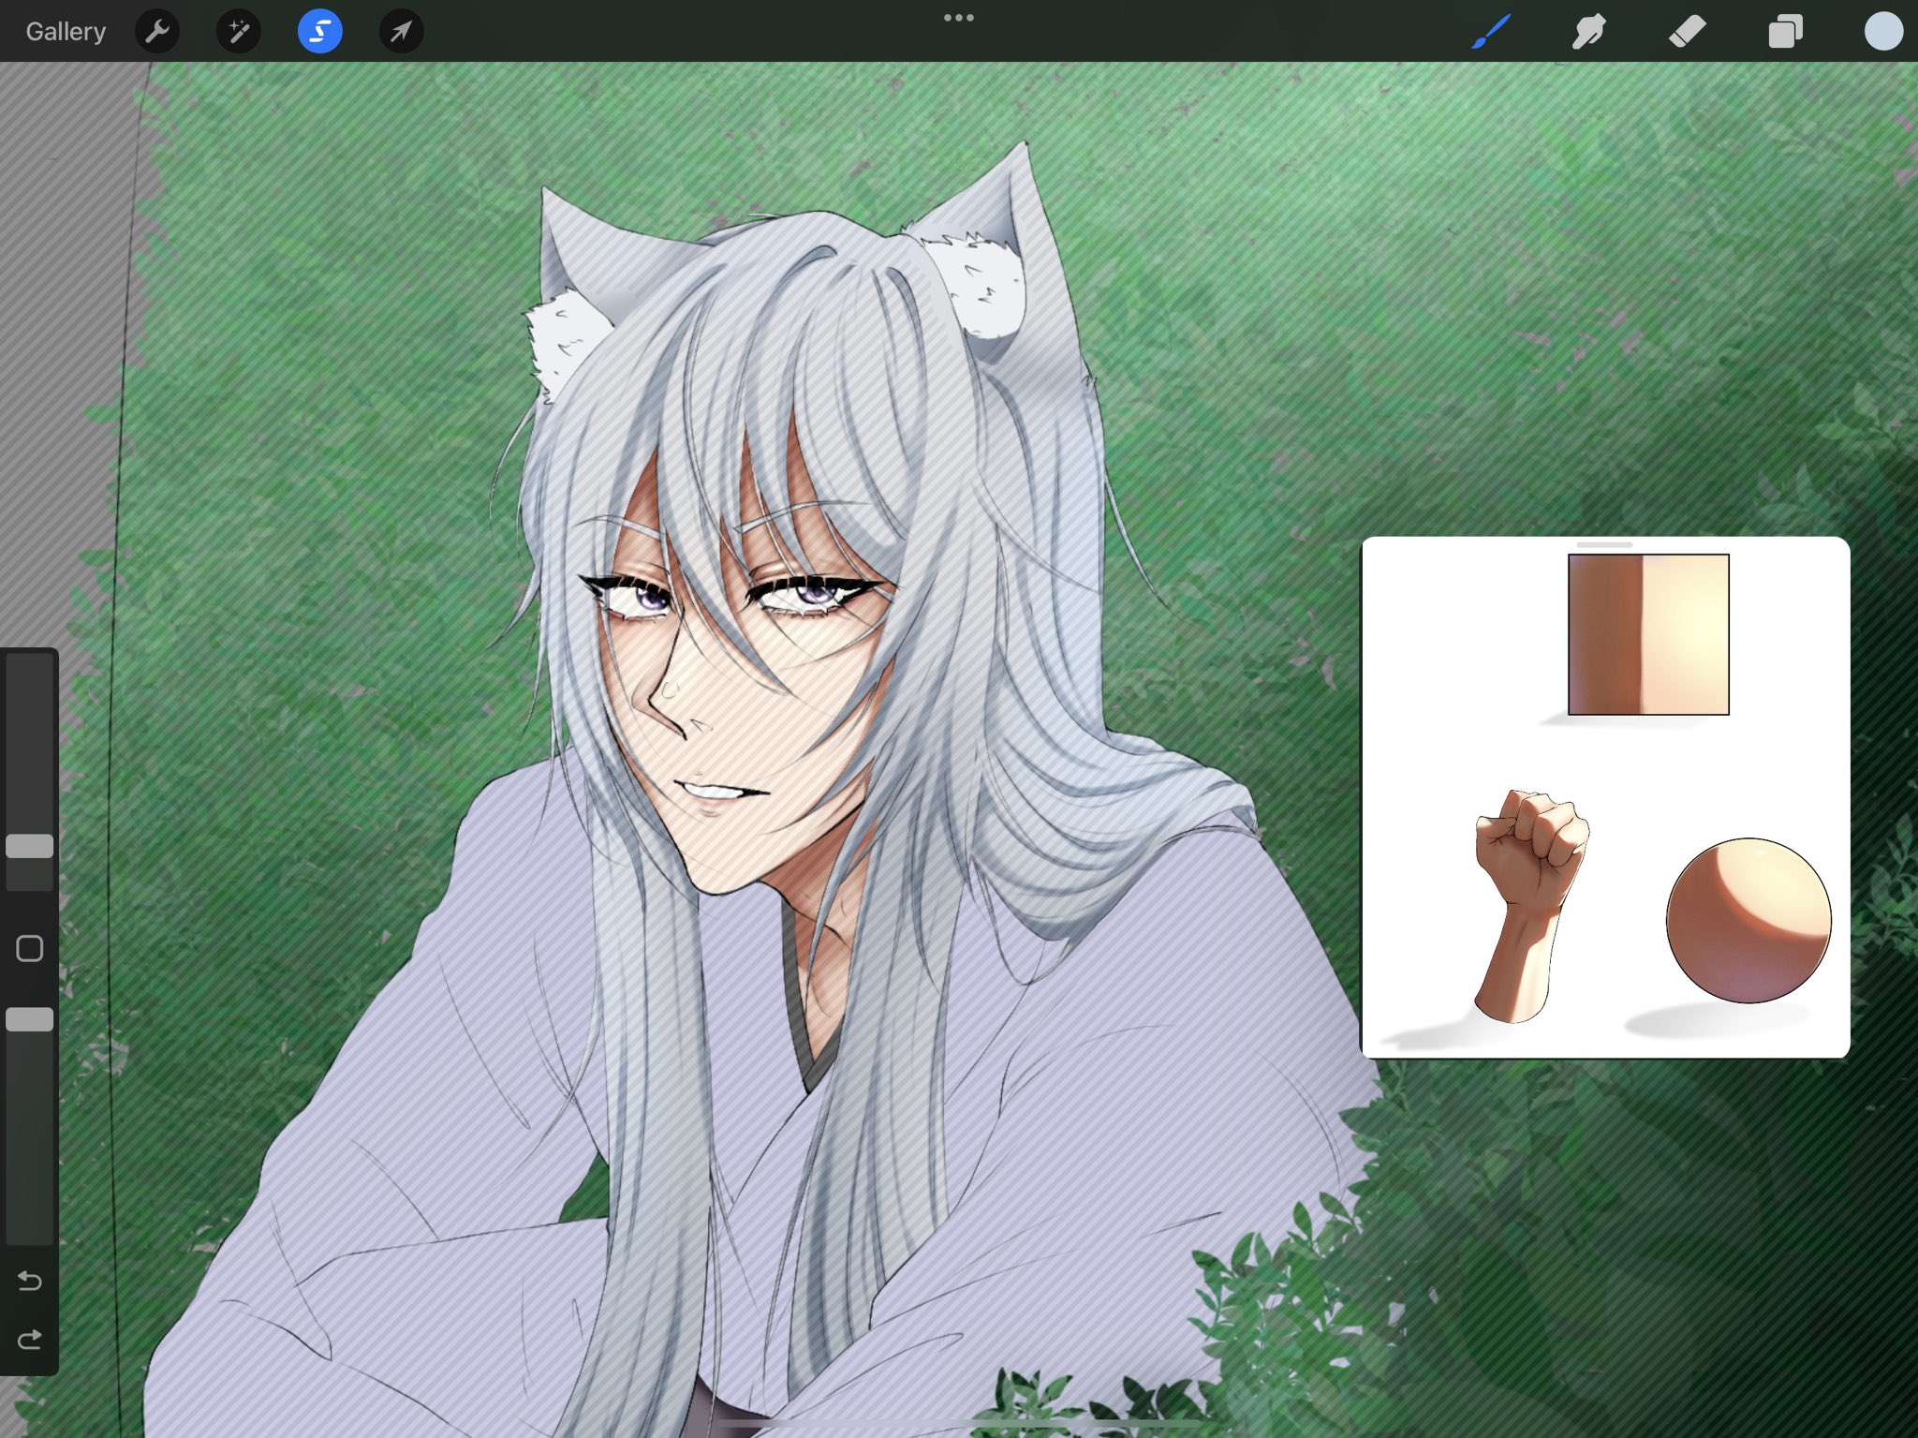Image resolution: width=1918 pixels, height=1438 pixels.
Task: Tap the three-dot multitasking menu
Action: pos(958,18)
